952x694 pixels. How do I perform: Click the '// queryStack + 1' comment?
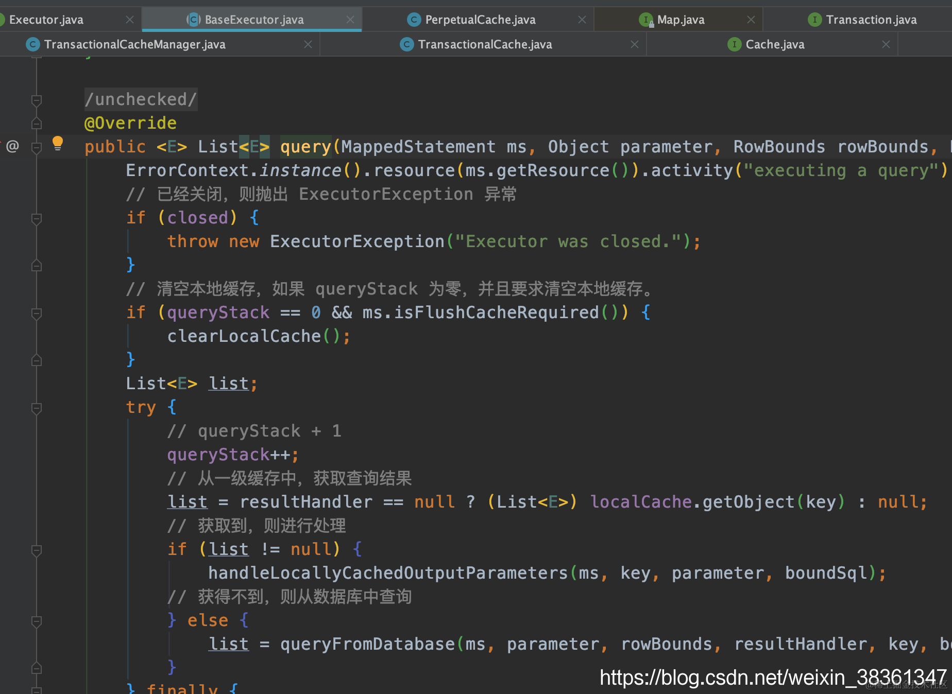[254, 431]
